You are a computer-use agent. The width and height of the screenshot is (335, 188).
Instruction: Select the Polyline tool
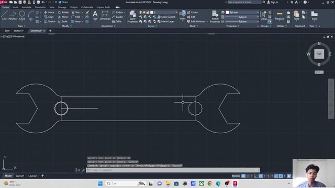[x=13, y=15]
